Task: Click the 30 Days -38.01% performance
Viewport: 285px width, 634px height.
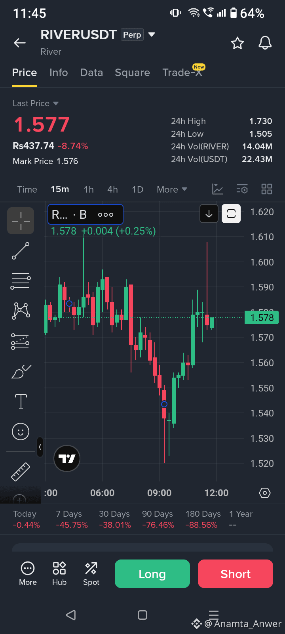Action: point(115,519)
